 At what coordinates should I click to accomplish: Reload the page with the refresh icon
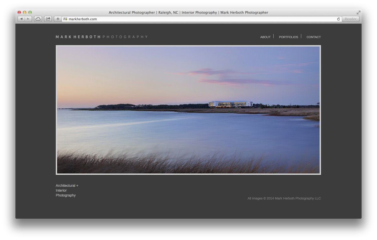[338, 19]
